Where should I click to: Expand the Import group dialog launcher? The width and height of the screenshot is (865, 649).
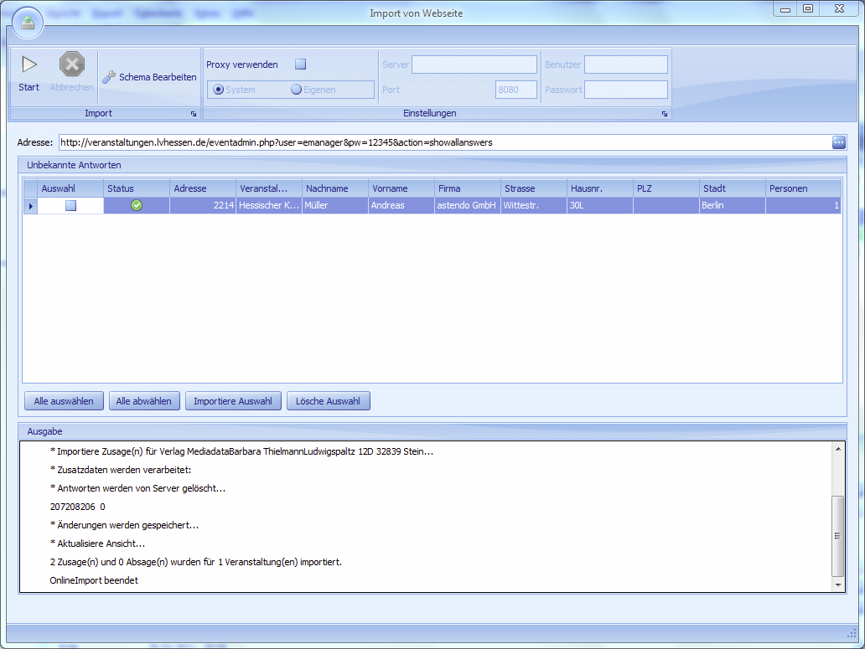pos(193,114)
